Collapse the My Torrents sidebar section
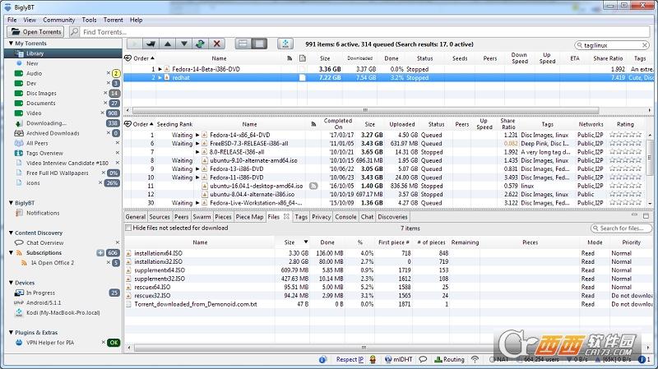658x369 pixels. tap(11, 43)
